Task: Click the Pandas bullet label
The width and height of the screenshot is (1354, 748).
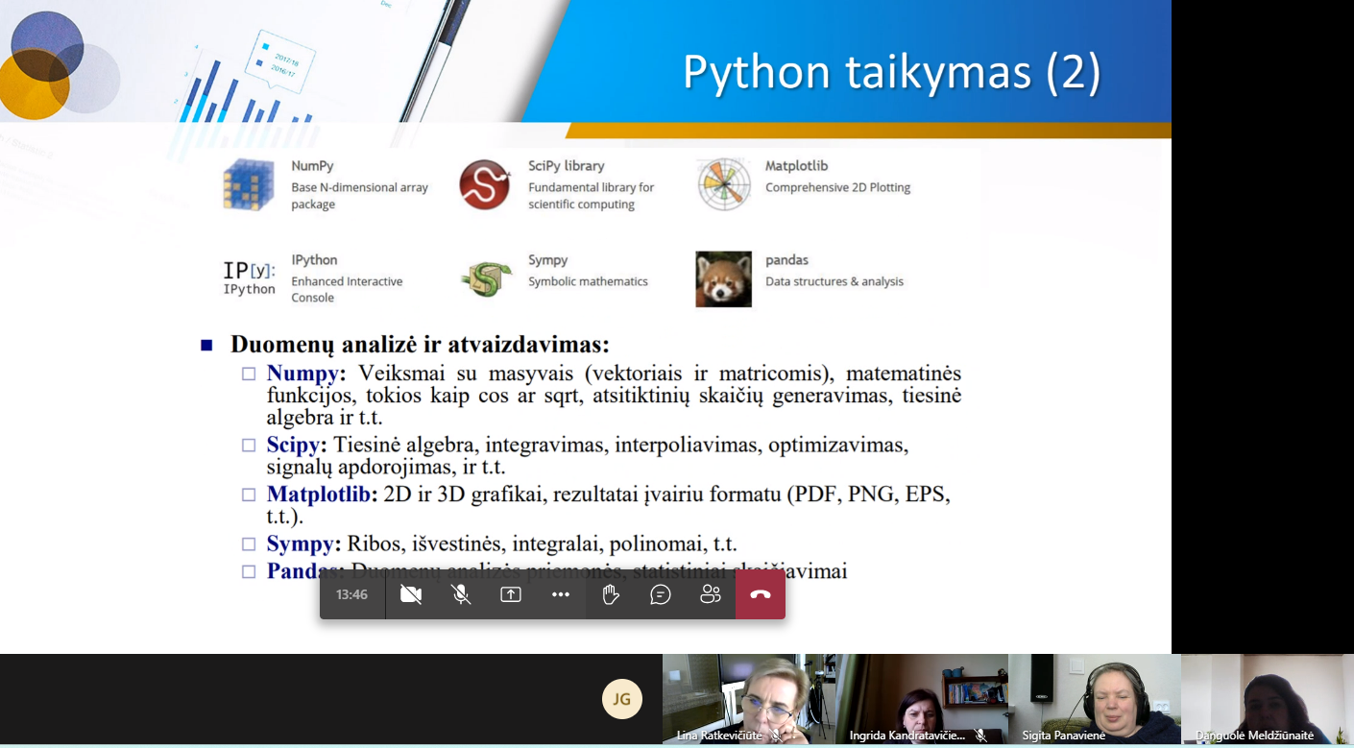Action: 304,571
